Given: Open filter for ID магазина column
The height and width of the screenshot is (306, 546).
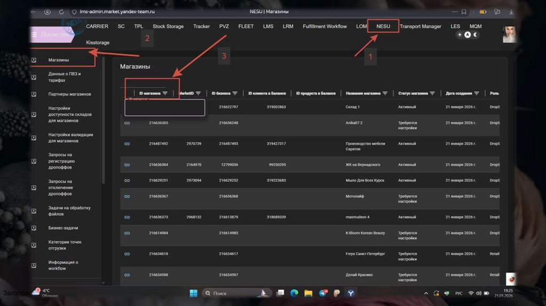Looking at the screenshot, I should tap(165, 93).
